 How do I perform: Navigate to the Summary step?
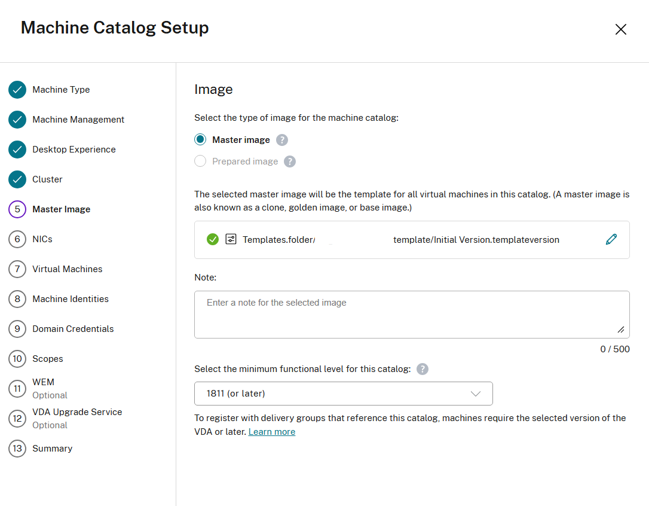pyautogui.click(x=53, y=449)
